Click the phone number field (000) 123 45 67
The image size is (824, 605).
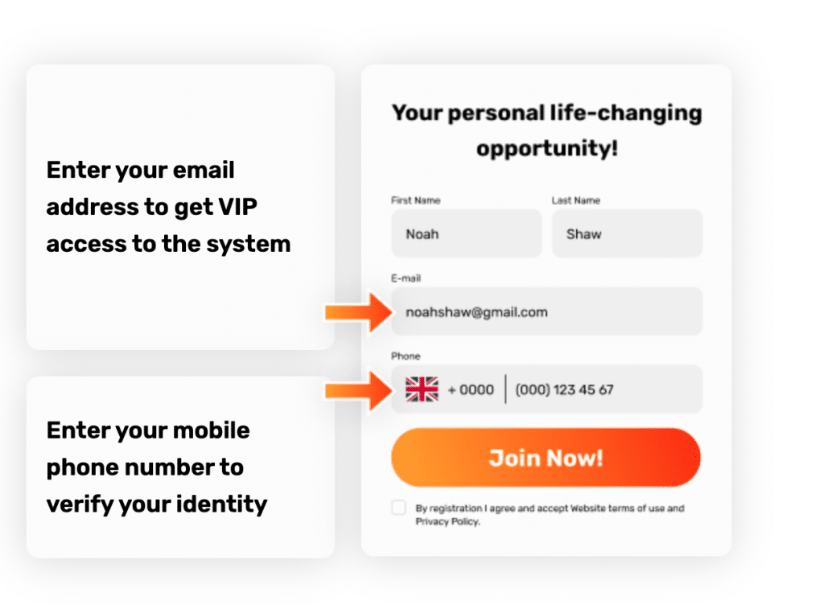coord(564,389)
